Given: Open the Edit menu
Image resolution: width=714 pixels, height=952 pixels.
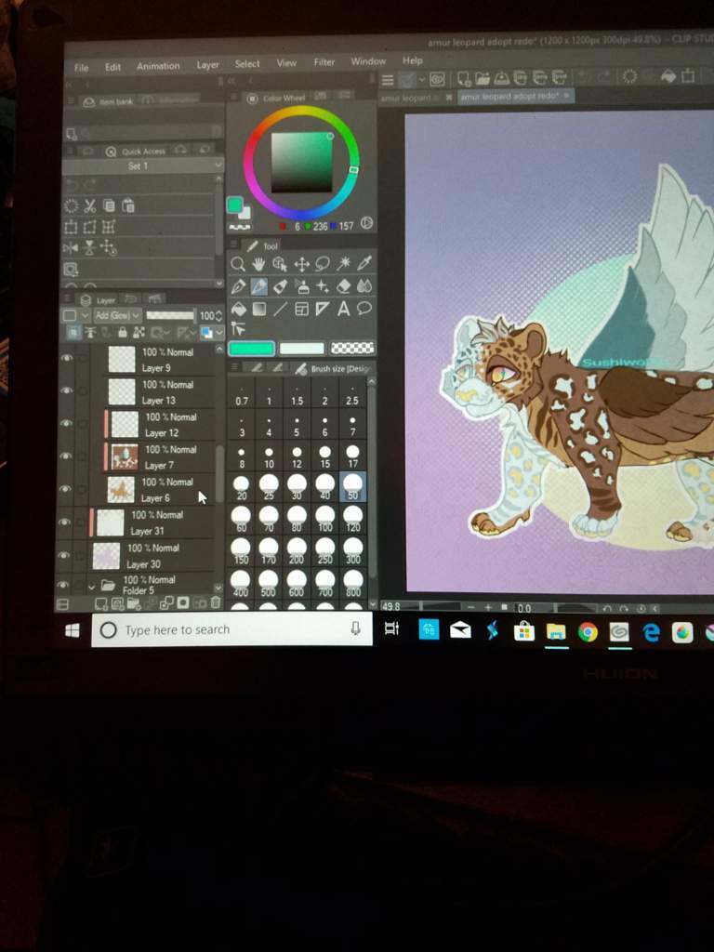Looking at the screenshot, I should pos(112,67).
